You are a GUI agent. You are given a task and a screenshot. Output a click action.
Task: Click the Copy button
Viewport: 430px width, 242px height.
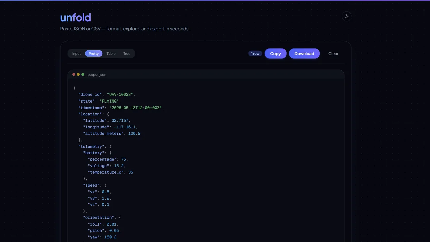pyautogui.click(x=275, y=54)
